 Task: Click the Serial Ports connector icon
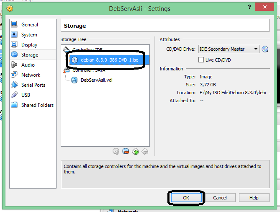[14, 85]
